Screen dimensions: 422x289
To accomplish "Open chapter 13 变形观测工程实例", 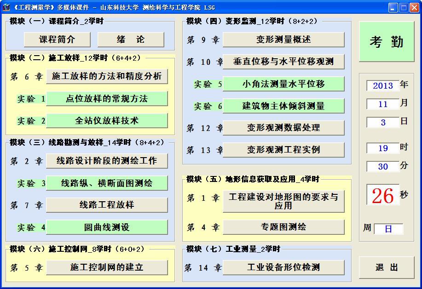I will (x=284, y=149).
